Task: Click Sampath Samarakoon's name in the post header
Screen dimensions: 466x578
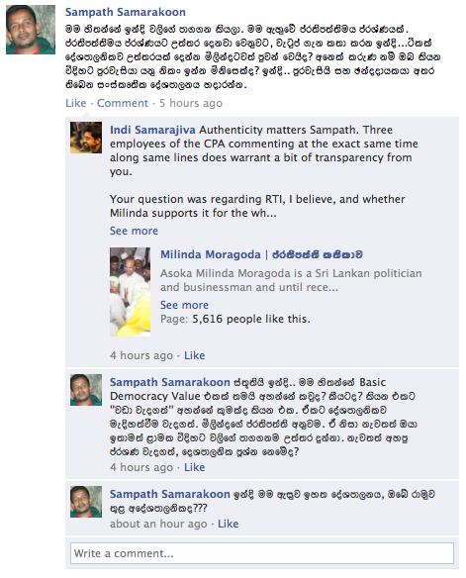Action: (126, 12)
